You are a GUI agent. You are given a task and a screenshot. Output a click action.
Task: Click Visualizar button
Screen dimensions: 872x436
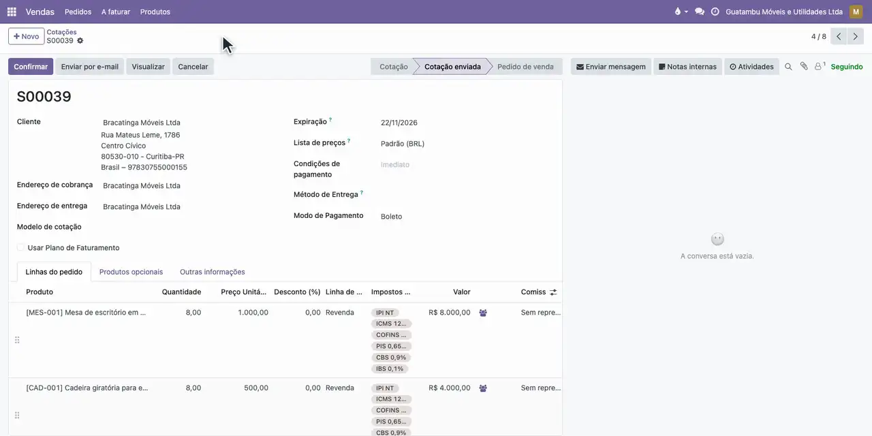coord(149,67)
